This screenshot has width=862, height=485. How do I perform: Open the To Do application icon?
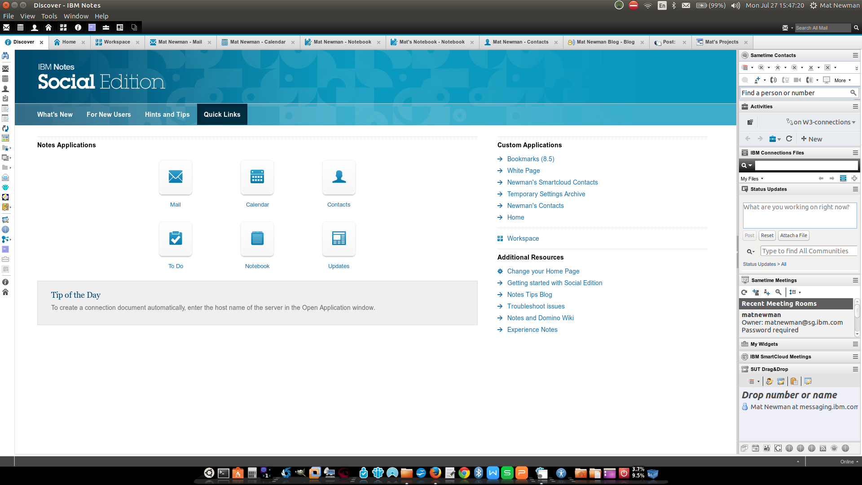(176, 238)
